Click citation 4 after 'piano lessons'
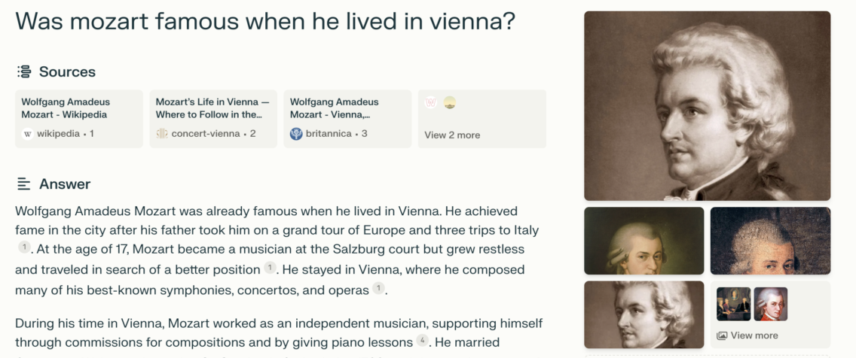 (x=423, y=341)
